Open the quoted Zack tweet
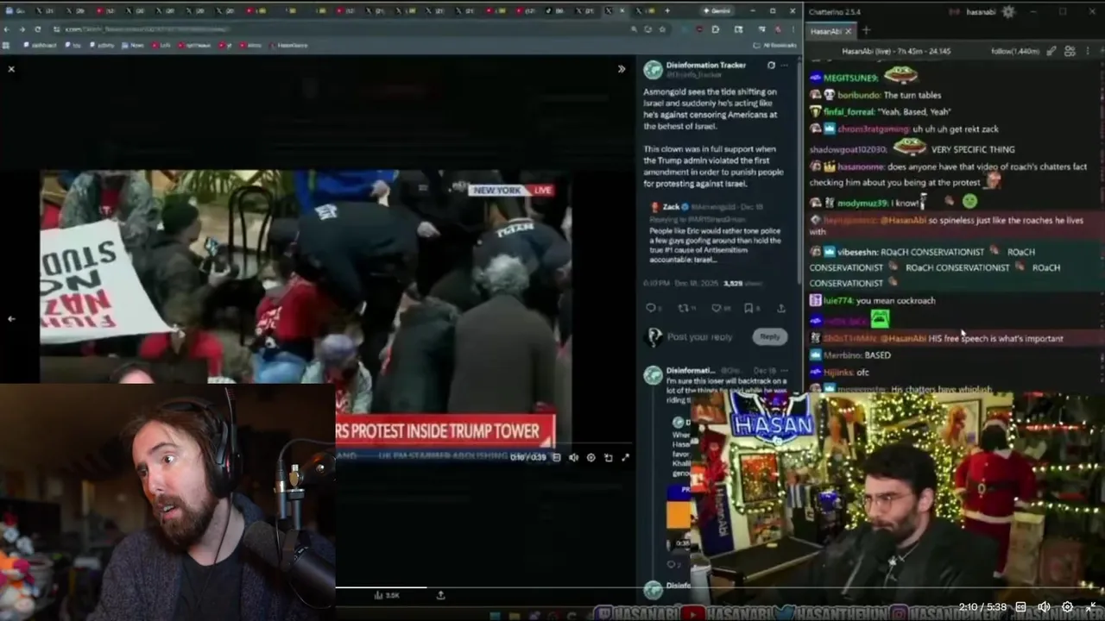The image size is (1105, 621). (717, 232)
